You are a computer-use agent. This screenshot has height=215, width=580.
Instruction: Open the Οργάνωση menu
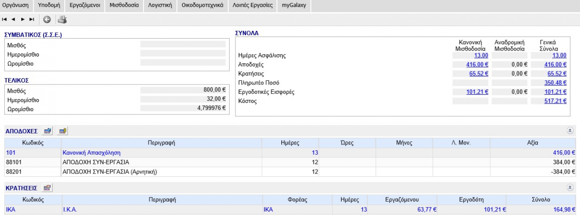pyautogui.click(x=15, y=6)
